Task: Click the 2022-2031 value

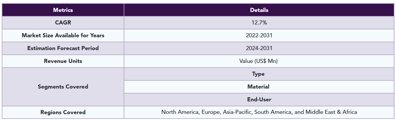Action: [x=259, y=36]
